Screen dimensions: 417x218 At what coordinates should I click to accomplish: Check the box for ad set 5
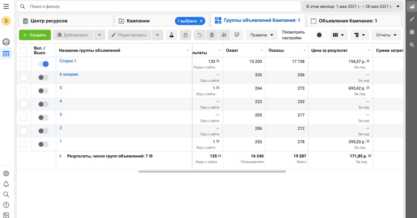(x=24, y=91)
